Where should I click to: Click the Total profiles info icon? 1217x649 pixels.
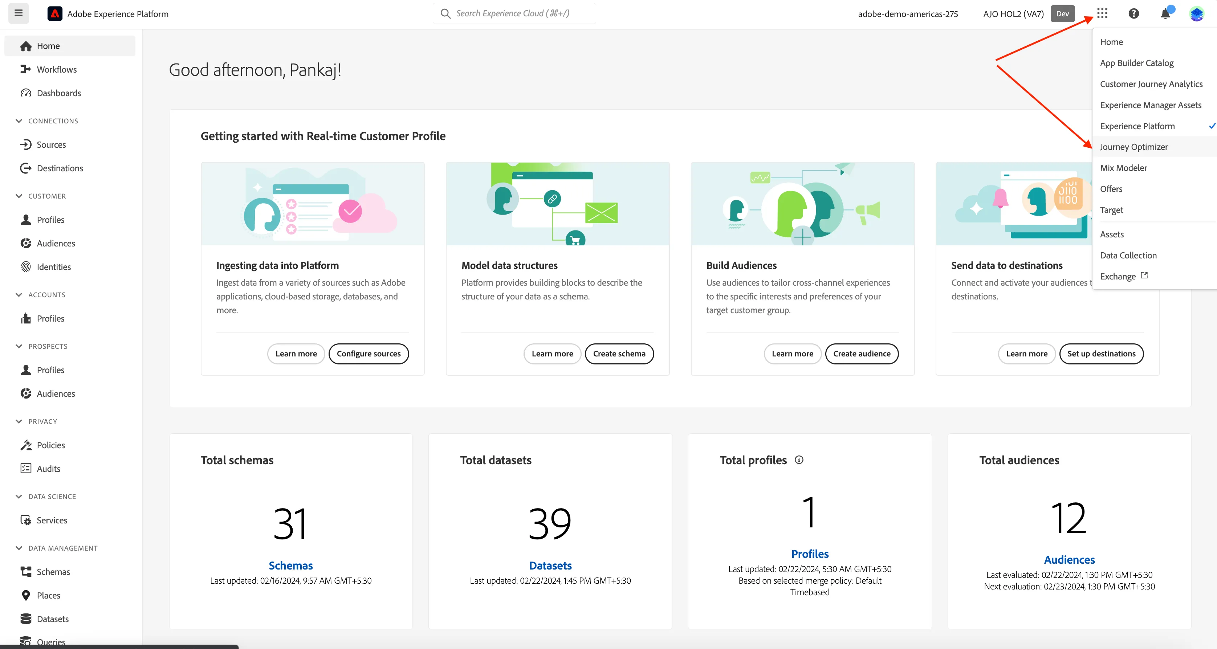pyautogui.click(x=799, y=460)
